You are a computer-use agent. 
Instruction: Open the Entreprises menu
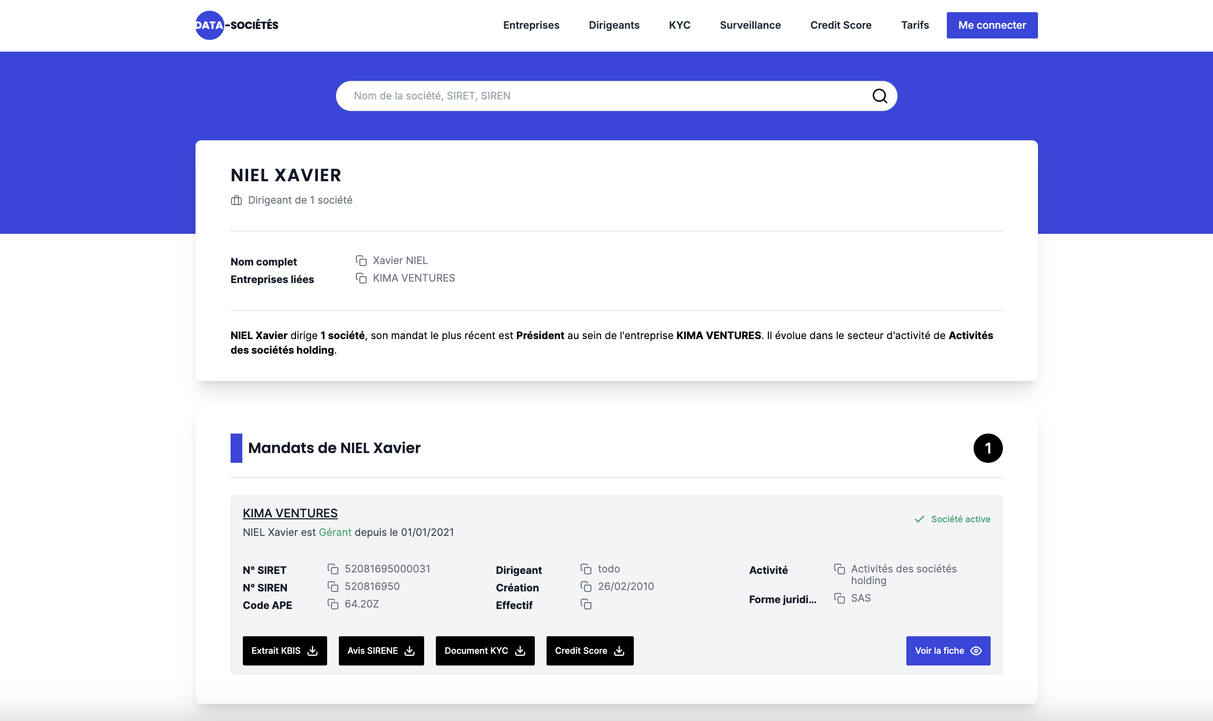point(531,25)
